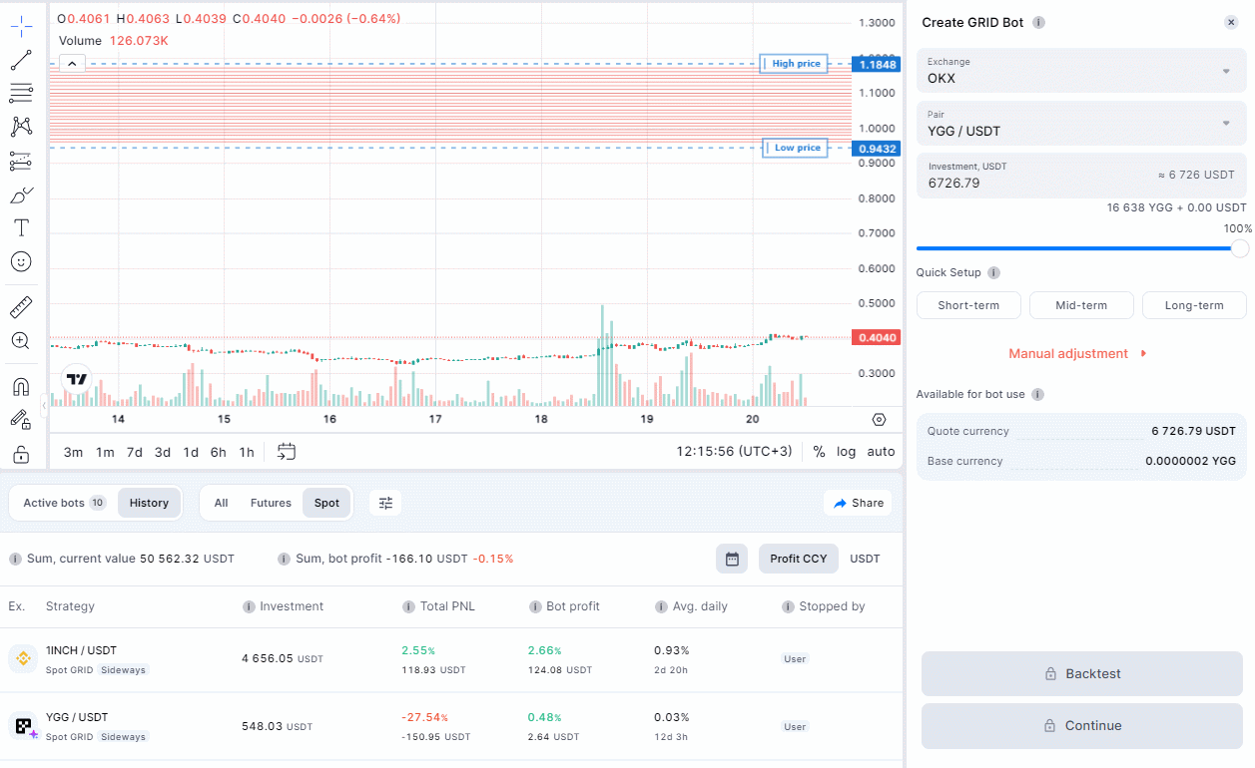
Task: Open the YGG / USDT bot row
Action: [x=450, y=726]
